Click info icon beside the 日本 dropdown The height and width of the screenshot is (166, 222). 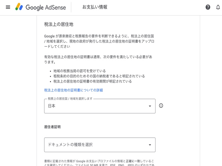(x=161, y=106)
